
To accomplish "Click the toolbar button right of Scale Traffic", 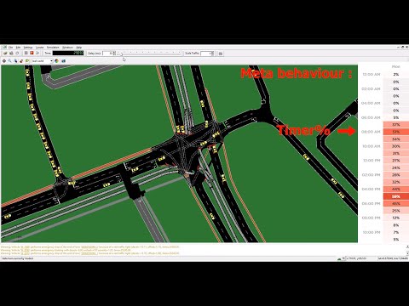I will (221, 54).
